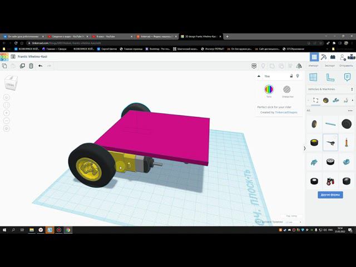Open the Tinkercad home logo
Viewport: 356px width, 267px height.
(4, 57)
